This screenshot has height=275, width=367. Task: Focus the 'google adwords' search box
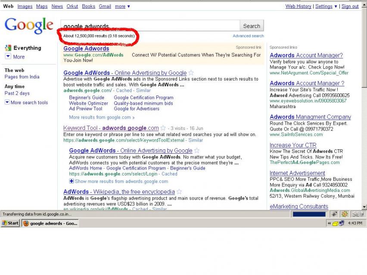pyautogui.click(x=150, y=26)
